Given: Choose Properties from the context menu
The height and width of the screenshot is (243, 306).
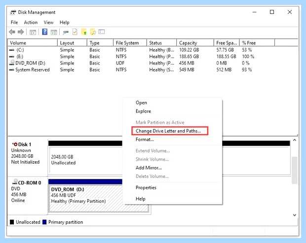Looking at the screenshot, I should point(146,187).
